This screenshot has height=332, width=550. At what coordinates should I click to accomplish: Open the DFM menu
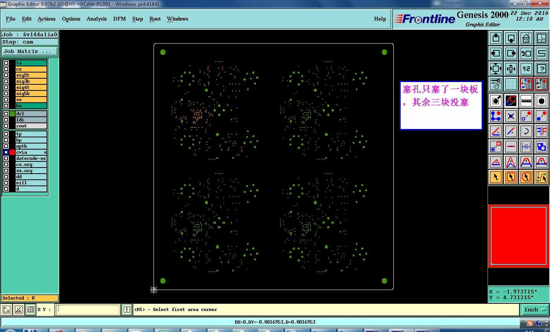(120, 19)
